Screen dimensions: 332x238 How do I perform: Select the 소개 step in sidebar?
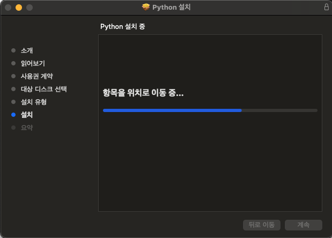pyautogui.click(x=27, y=50)
